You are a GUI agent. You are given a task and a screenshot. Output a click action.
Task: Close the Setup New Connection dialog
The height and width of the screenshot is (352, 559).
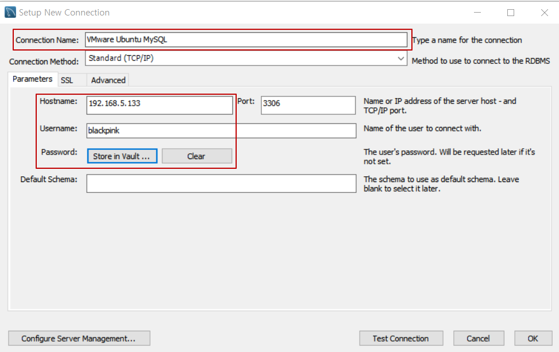tap(545, 13)
